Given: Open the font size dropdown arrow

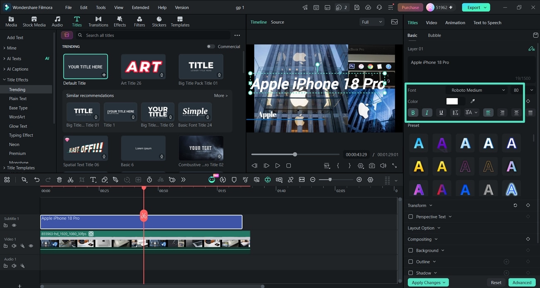Looking at the screenshot, I should pyautogui.click(x=532, y=90).
